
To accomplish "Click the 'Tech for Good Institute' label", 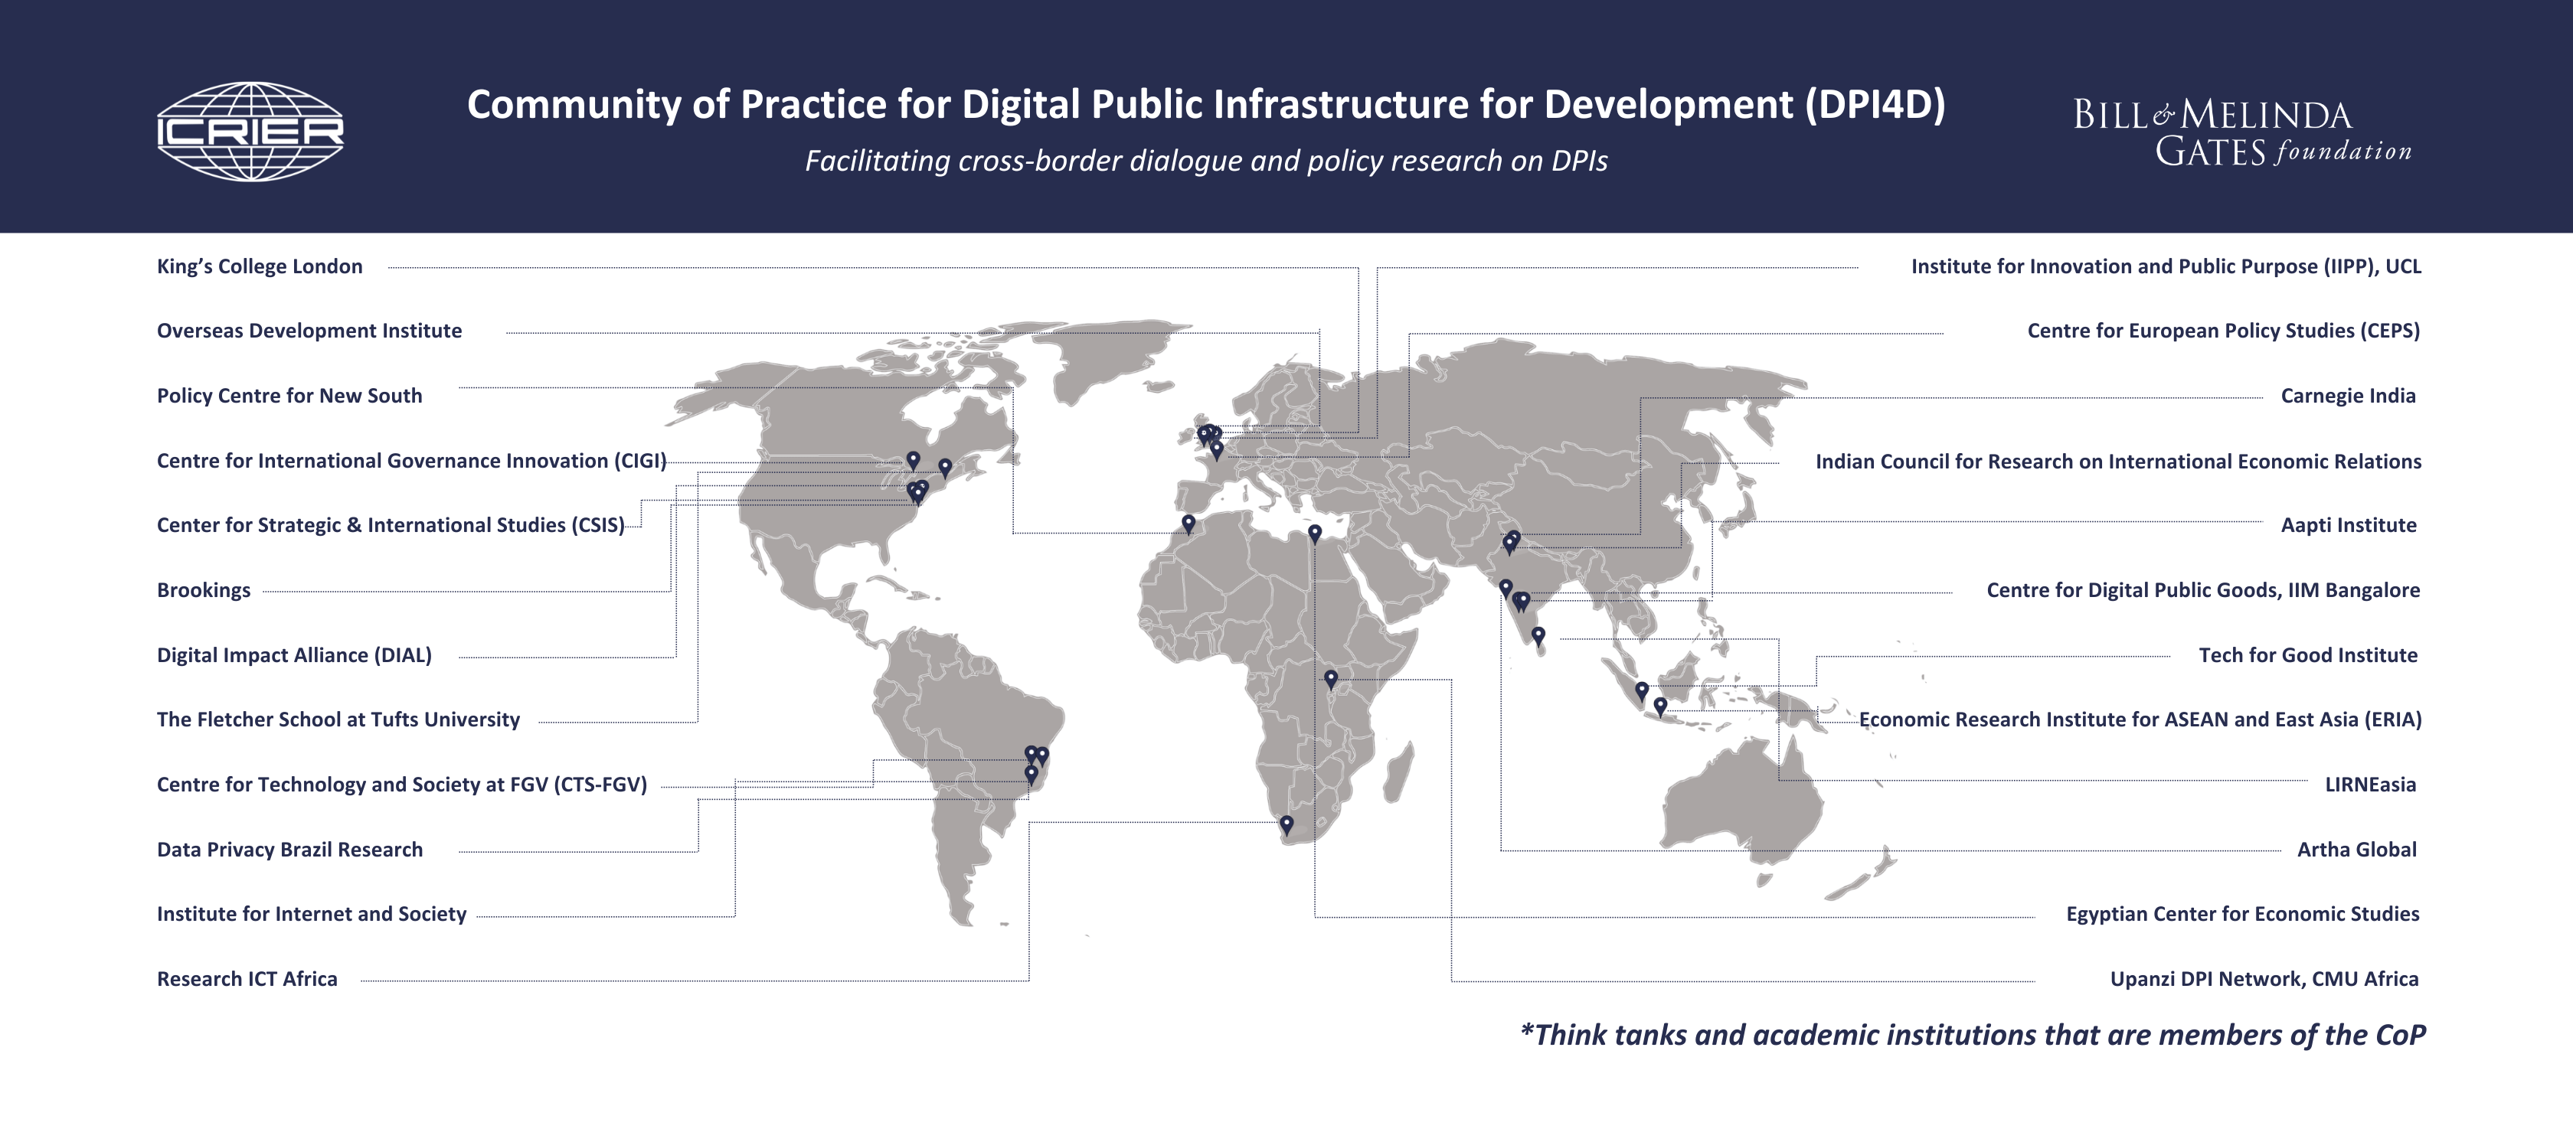I will (2308, 655).
